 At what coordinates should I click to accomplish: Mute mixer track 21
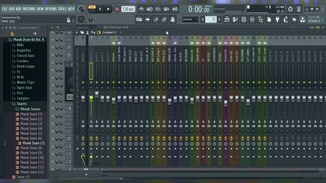click(203, 82)
